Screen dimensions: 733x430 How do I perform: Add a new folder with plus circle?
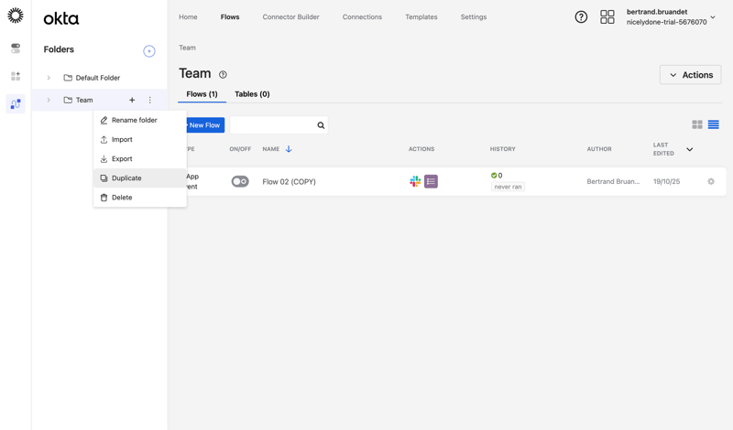[149, 51]
